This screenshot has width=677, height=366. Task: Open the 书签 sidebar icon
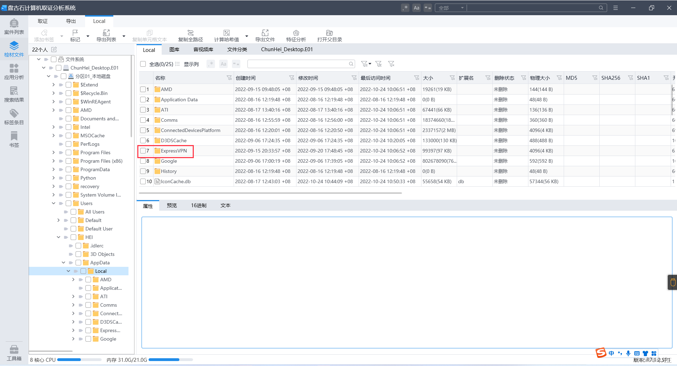[x=14, y=139]
